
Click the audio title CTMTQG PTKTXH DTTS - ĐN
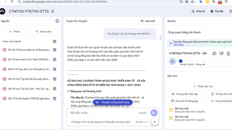tap(188, 53)
